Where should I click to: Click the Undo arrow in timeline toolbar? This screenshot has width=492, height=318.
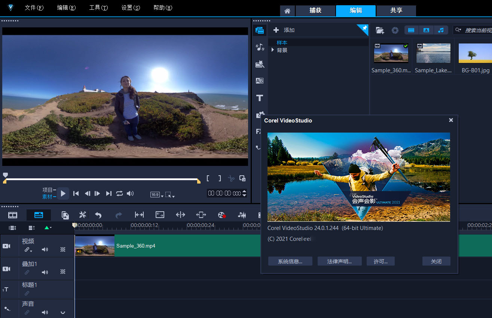(x=98, y=215)
